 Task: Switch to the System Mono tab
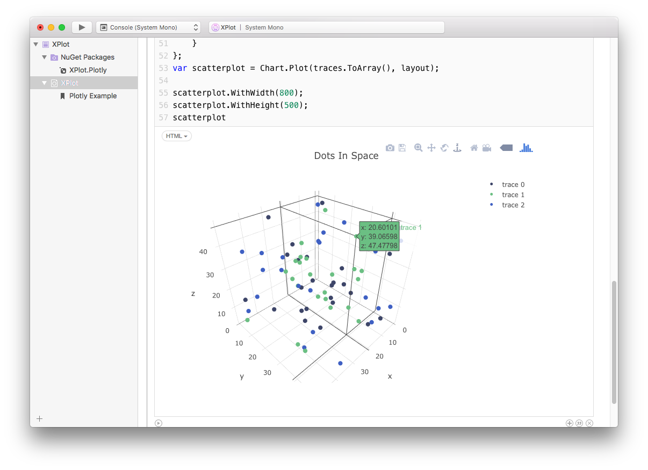[264, 27]
